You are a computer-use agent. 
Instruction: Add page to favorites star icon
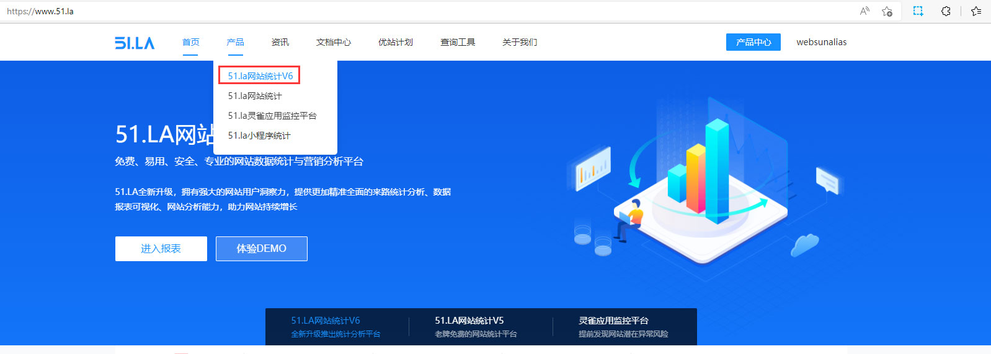coord(887,11)
